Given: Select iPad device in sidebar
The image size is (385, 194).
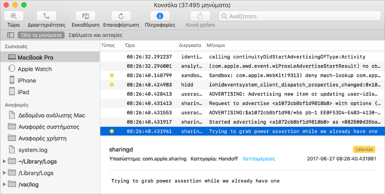Looking at the screenshot, I should [x=23, y=92].
